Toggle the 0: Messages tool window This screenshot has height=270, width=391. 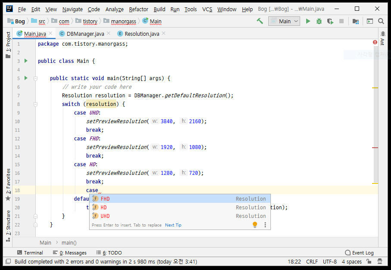tap(70, 253)
